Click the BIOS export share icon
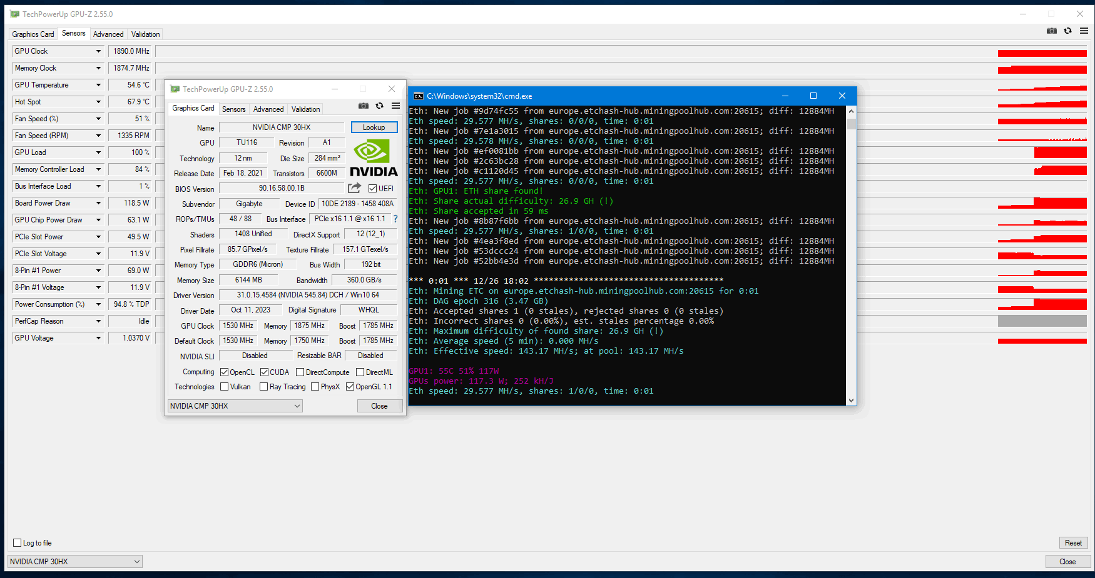Screen dimensions: 1095x578 tap(354, 188)
